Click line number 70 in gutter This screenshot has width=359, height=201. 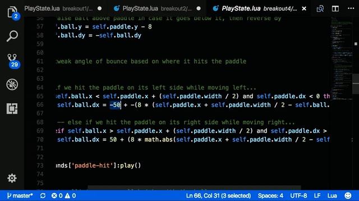coord(40,140)
